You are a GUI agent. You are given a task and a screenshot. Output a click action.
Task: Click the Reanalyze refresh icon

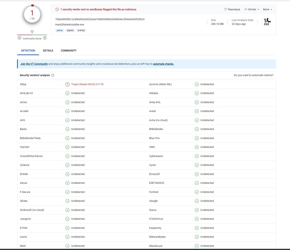(x=226, y=10)
